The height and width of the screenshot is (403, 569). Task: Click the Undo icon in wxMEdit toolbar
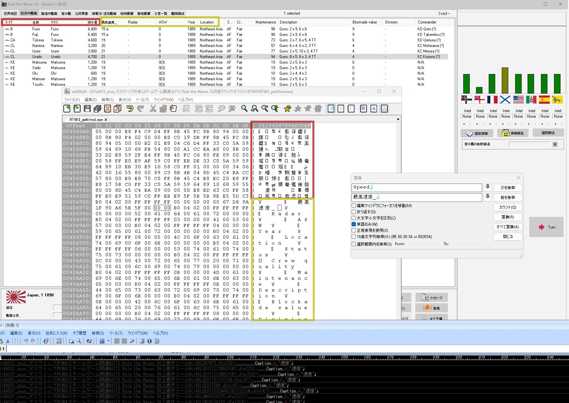point(130,109)
